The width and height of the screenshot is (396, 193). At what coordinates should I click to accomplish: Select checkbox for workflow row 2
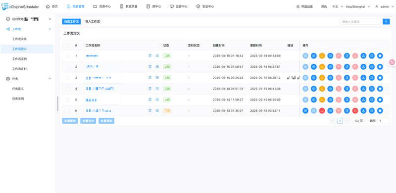(67, 67)
